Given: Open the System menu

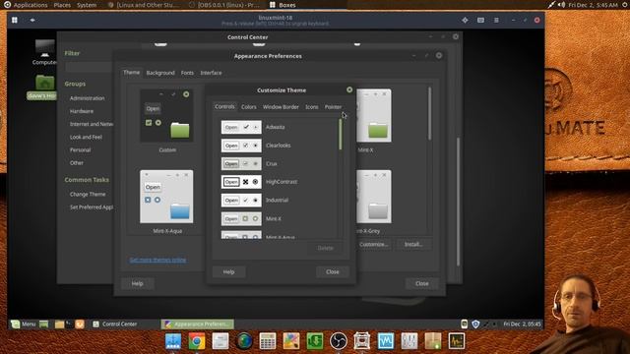Looking at the screenshot, I should click(x=87, y=5).
